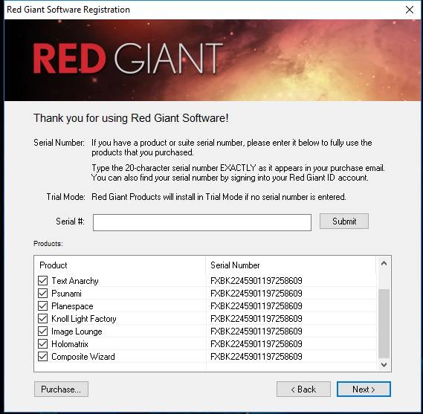Uncheck the Composite Wizard checkbox

tap(42, 357)
